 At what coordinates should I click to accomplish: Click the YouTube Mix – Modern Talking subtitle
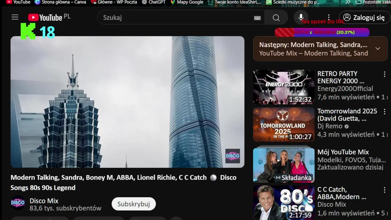point(313,53)
